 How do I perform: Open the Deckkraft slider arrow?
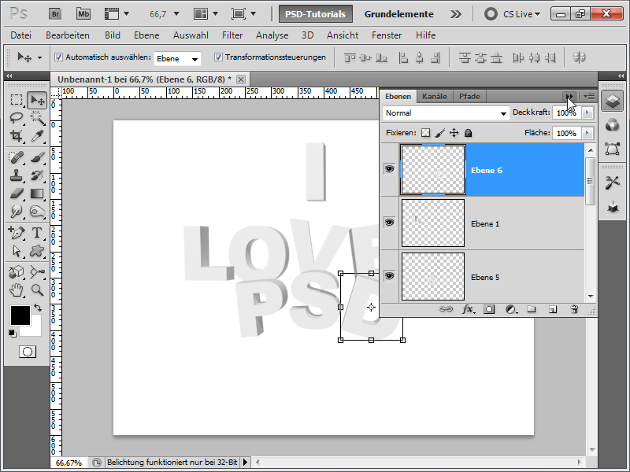pos(587,112)
